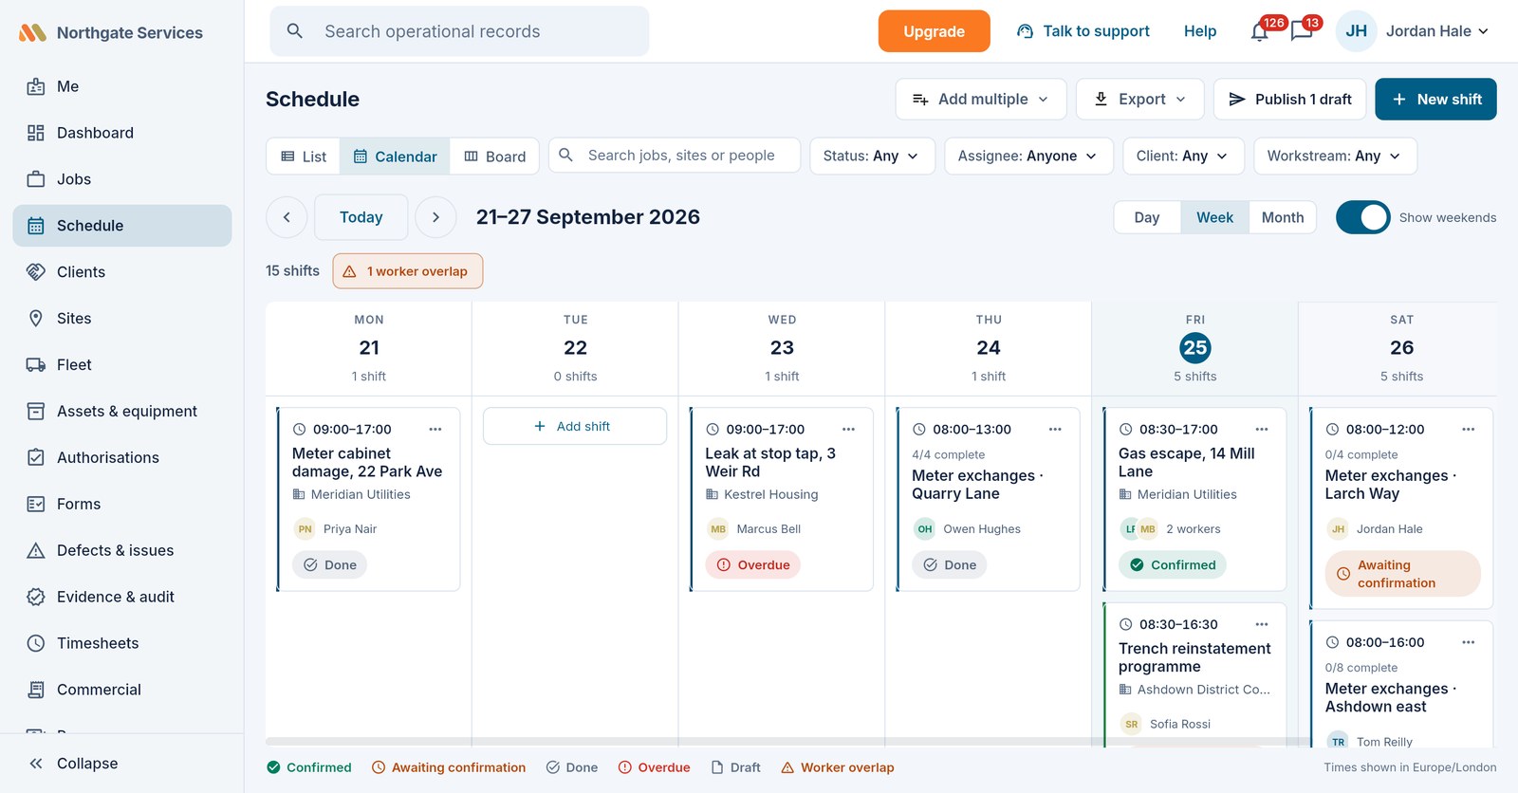Open notifications bell with 126 badge
1518x793 pixels.
[1260, 31]
